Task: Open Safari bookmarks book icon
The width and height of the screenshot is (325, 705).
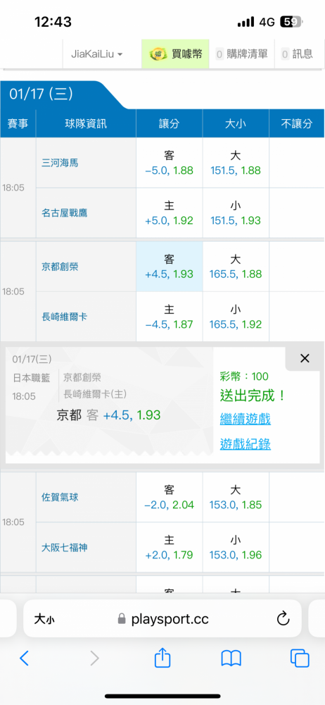Action: click(231, 658)
